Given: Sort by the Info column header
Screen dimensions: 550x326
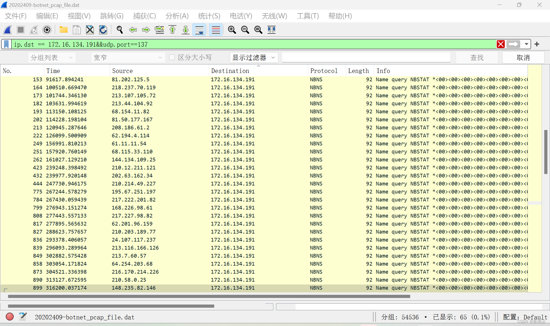Looking at the screenshot, I should 451,71.
